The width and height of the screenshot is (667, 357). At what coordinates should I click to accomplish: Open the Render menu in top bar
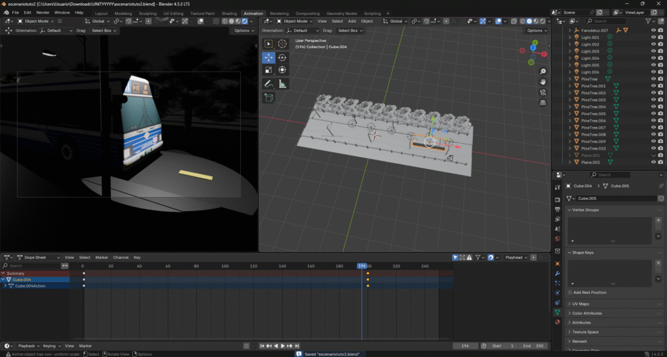point(43,12)
